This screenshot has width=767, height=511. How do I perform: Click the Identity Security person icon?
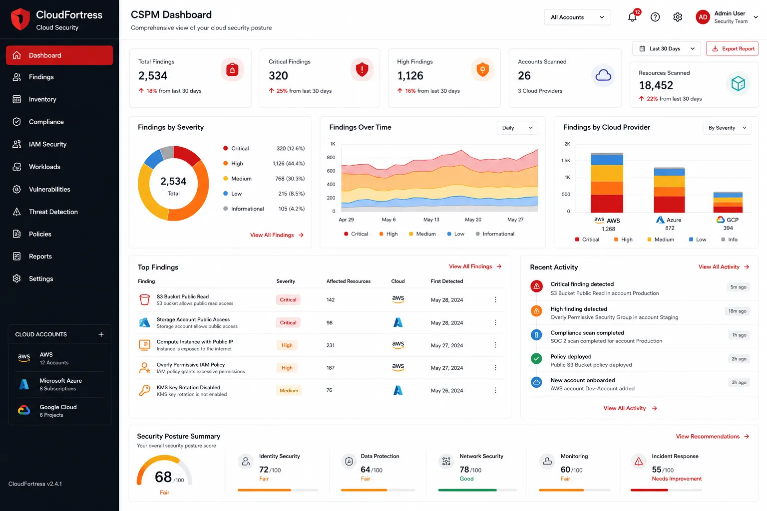(x=246, y=462)
